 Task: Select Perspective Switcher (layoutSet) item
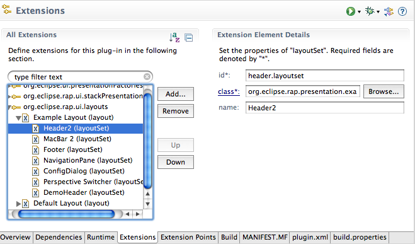point(76,182)
